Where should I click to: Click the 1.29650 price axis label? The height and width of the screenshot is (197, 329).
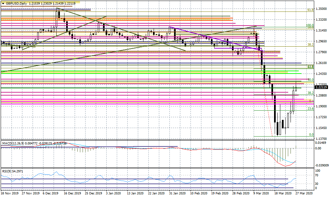pyautogui.click(x=321, y=41)
